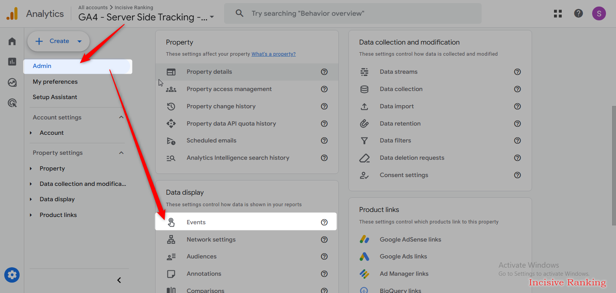The width and height of the screenshot is (616, 293).
Task: Open Annotations row
Action: point(247,274)
